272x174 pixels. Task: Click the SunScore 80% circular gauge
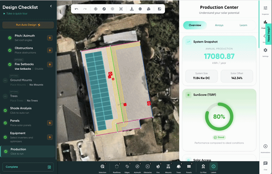pyautogui.click(x=219, y=117)
